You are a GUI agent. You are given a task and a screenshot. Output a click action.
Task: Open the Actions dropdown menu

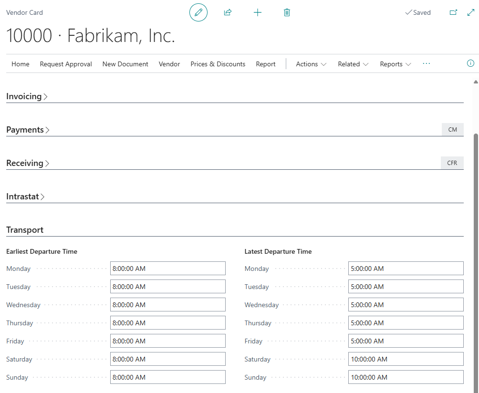[311, 64]
